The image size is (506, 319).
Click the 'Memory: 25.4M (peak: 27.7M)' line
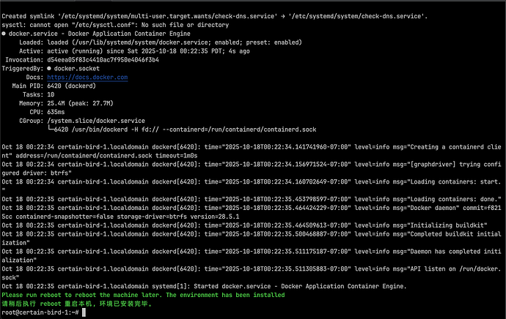tap(66, 103)
